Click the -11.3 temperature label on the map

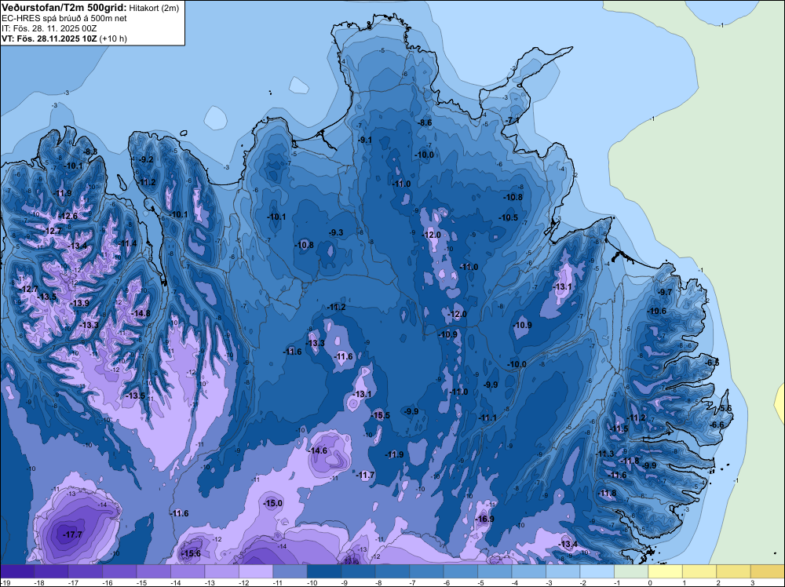[605, 454]
